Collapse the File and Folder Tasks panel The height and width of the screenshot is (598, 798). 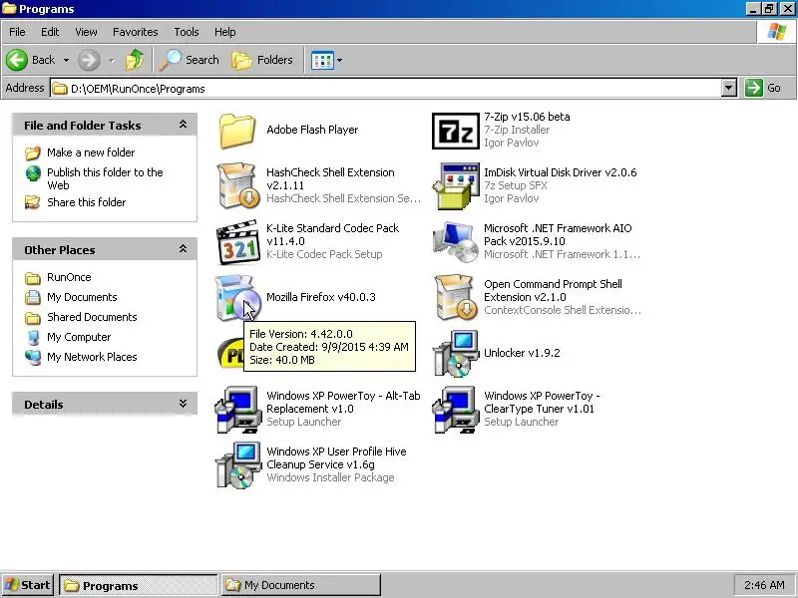(x=183, y=125)
